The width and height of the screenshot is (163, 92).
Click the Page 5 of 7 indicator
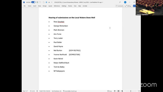coord(25,91)
